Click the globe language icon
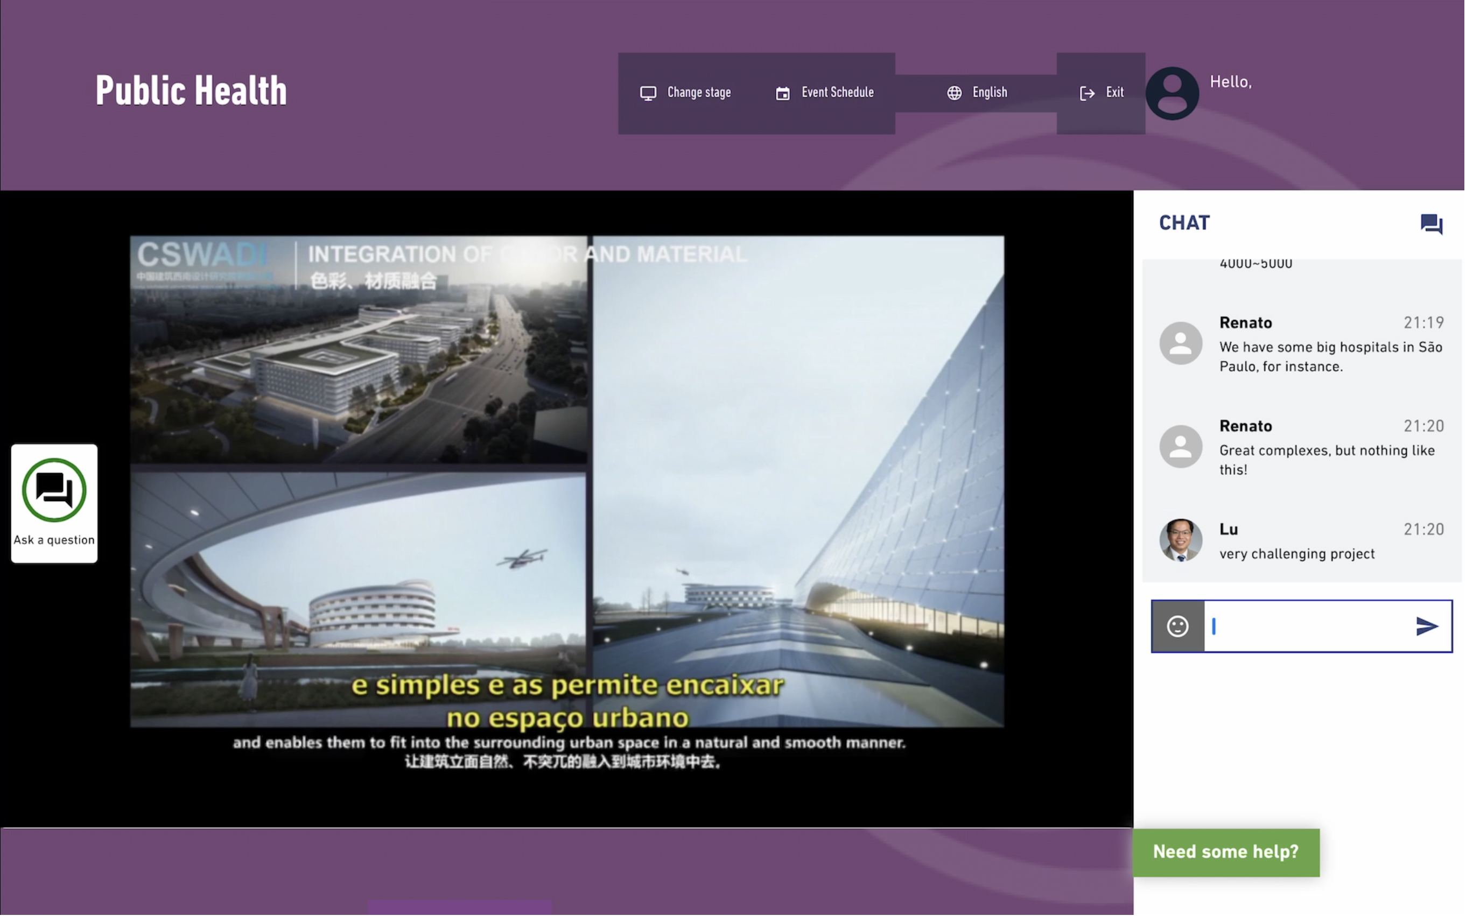The width and height of the screenshot is (1466, 916). 954,93
